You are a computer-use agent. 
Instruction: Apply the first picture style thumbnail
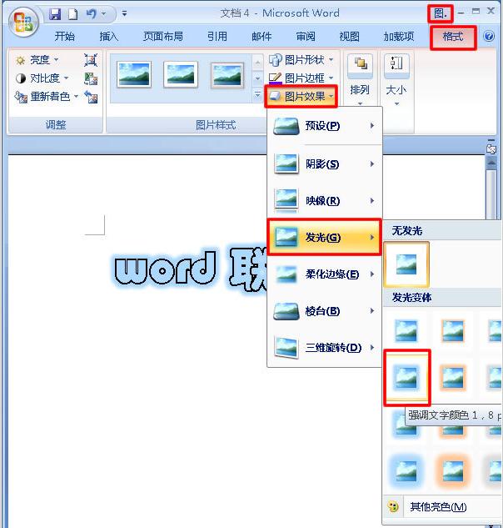[x=134, y=75]
